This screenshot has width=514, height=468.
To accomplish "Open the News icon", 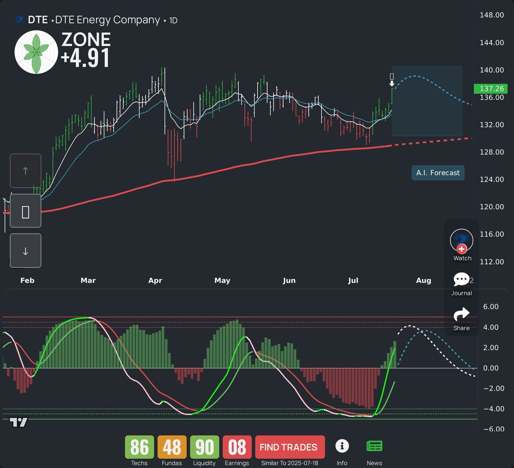I will tap(375, 446).
